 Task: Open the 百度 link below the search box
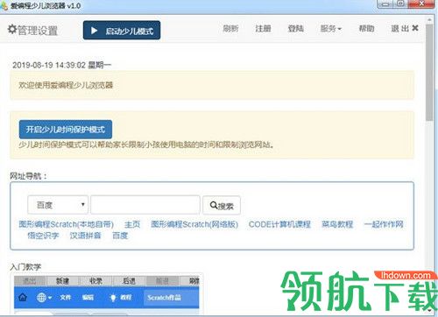[120, 236]
